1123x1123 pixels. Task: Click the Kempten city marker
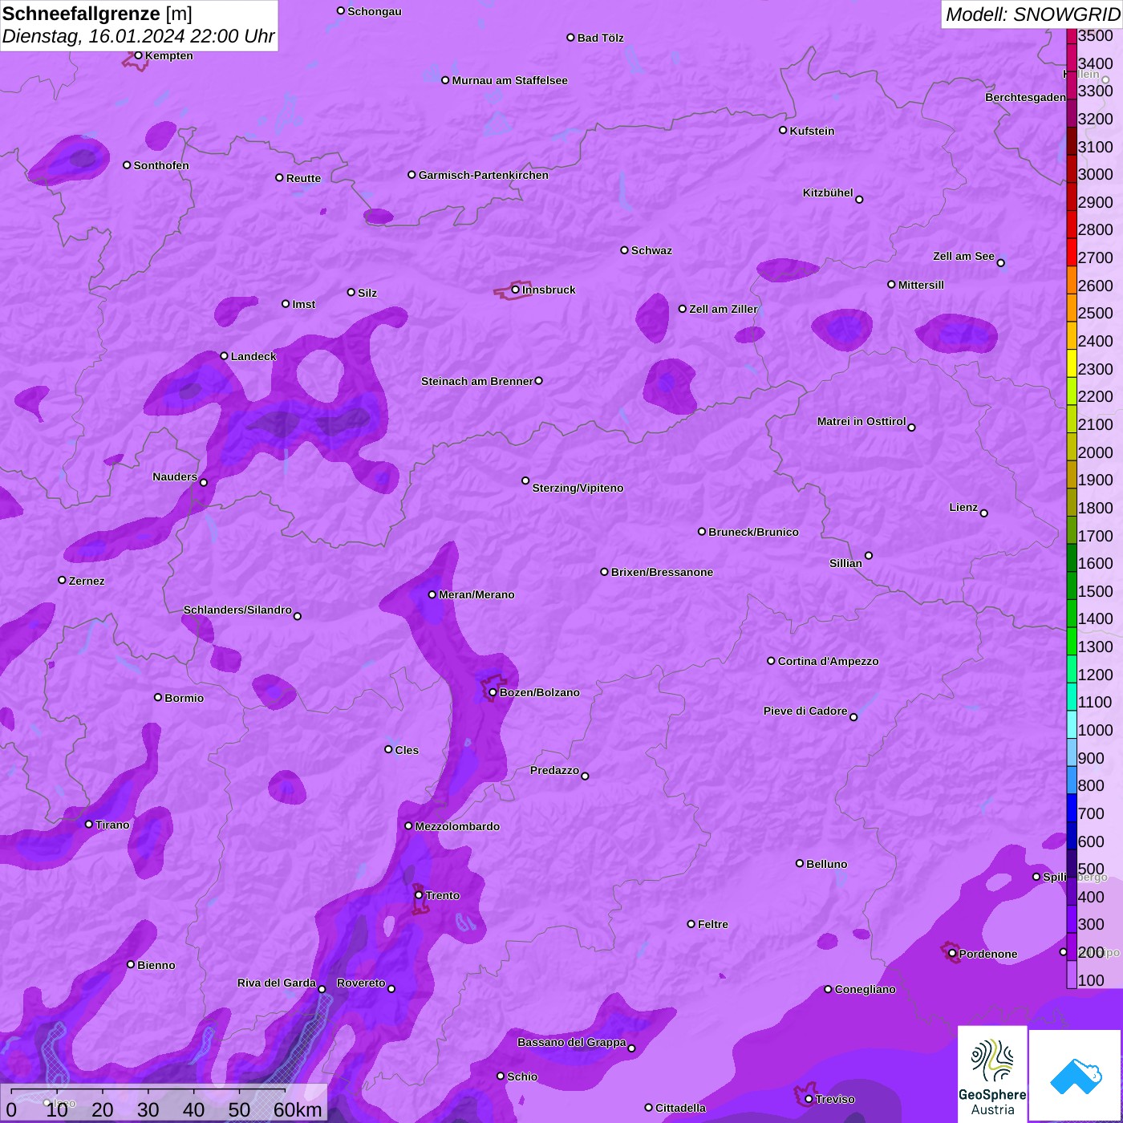[x=138, y=55]
